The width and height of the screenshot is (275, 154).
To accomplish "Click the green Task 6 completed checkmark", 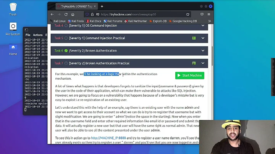I will (x=66, y=51).
